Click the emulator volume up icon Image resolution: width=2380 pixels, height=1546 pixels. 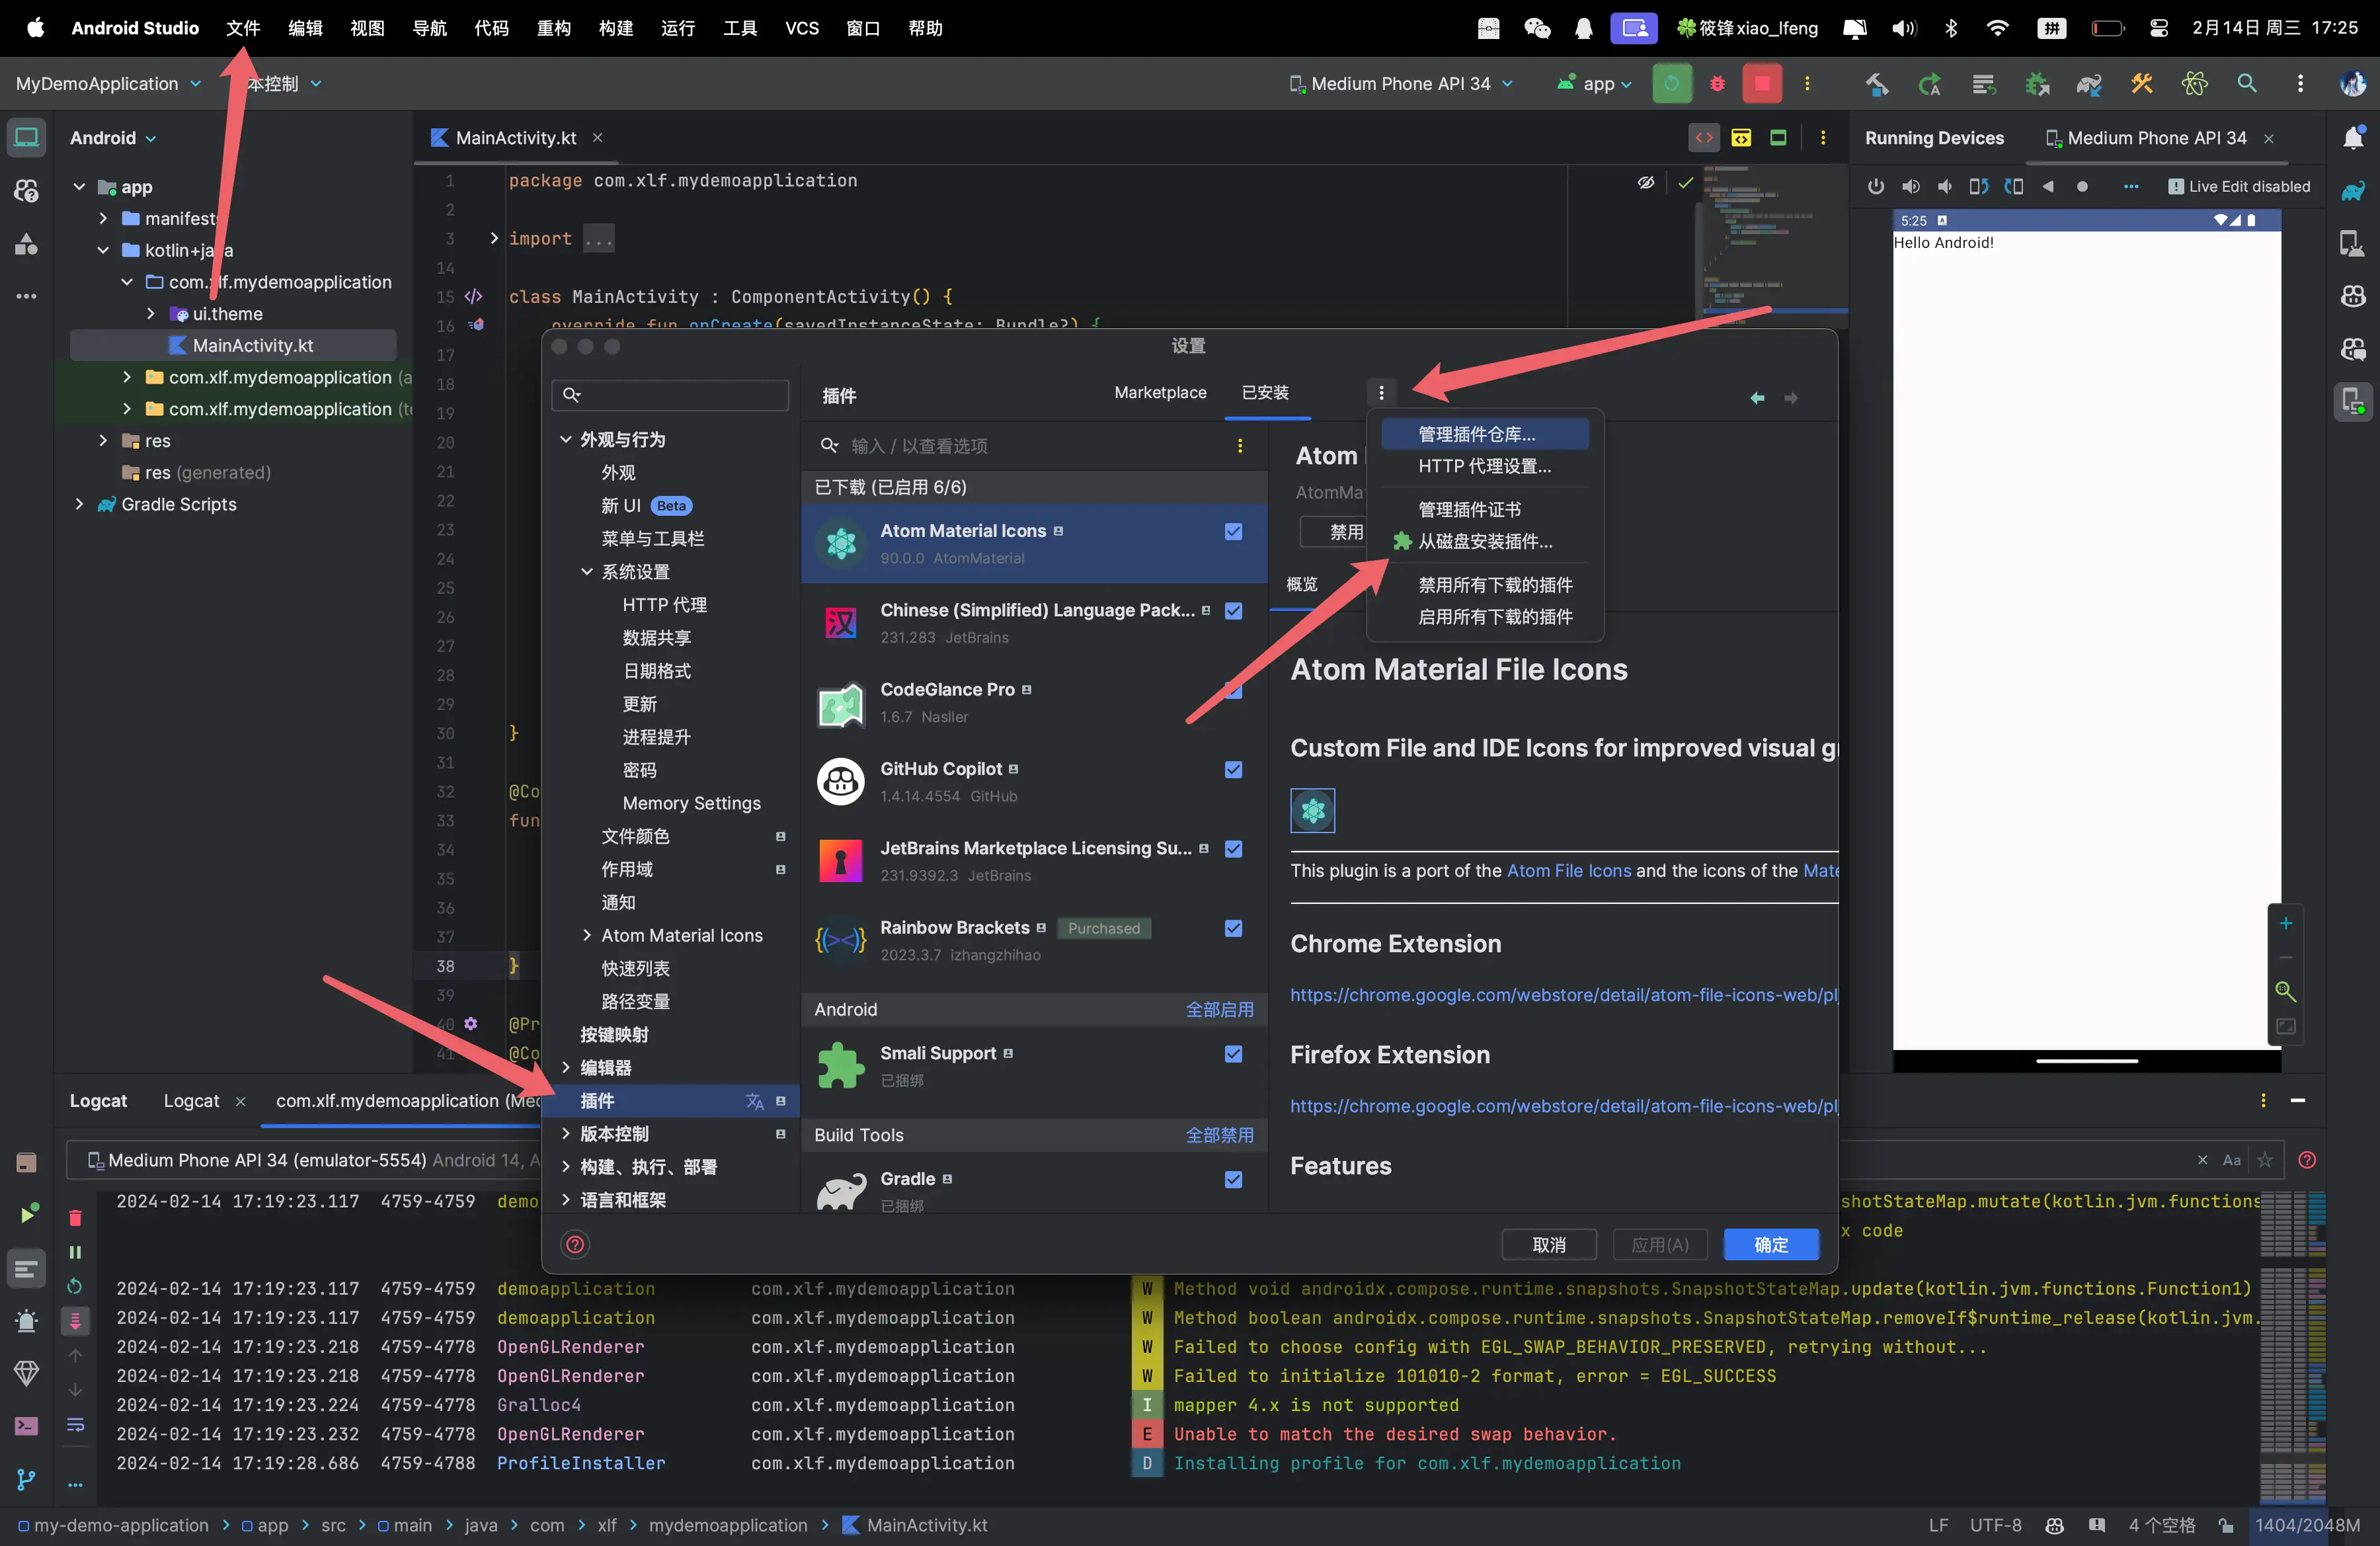click(x=1910, y=187)
